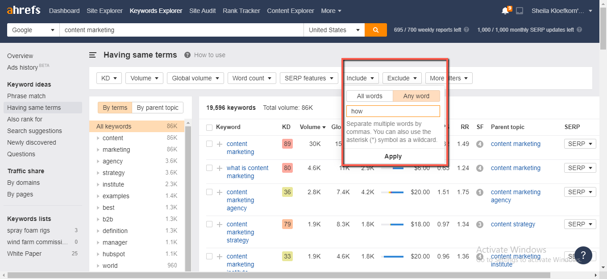This screenshot has width=607, height=279.
Task: Click clicks distribution bar in content marketing agency row
Action: pos(392,192)
